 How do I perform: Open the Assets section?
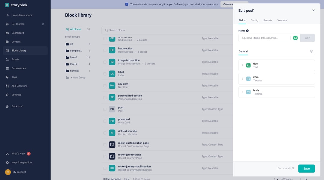15,59
